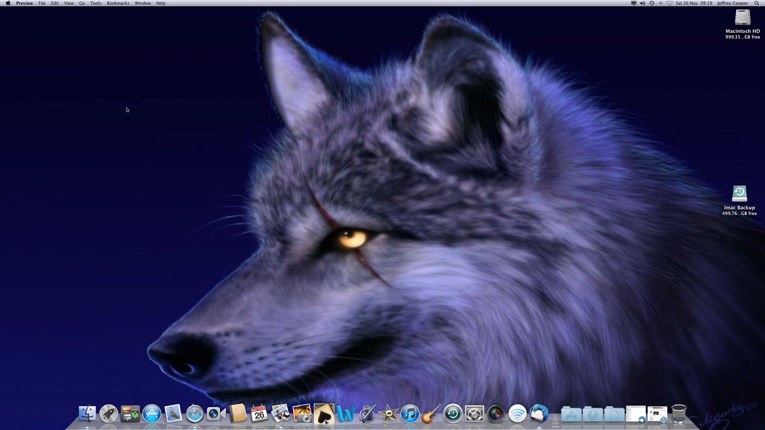
Task: Launch GarageBand guitar icon
Action: tap(432, 414)
